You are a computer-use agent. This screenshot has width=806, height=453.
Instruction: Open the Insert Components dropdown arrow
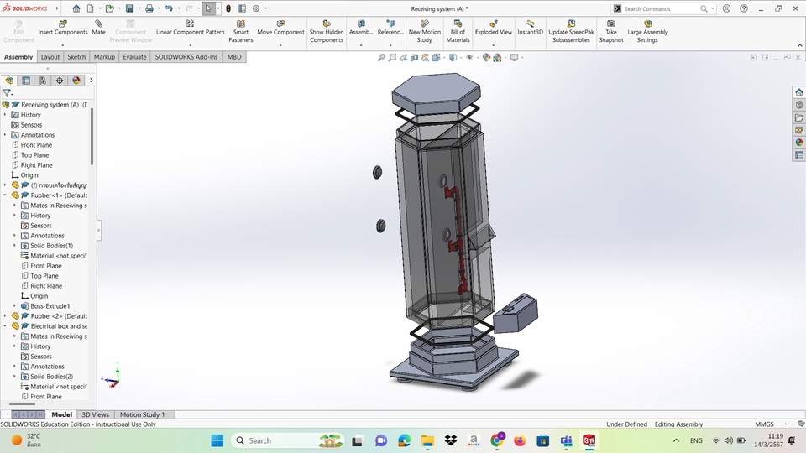(x=63, y=45)
